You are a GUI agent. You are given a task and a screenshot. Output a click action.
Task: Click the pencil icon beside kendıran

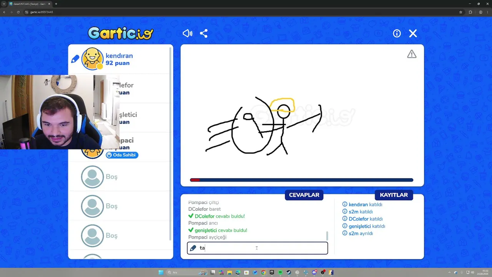[x=75, y=59]
